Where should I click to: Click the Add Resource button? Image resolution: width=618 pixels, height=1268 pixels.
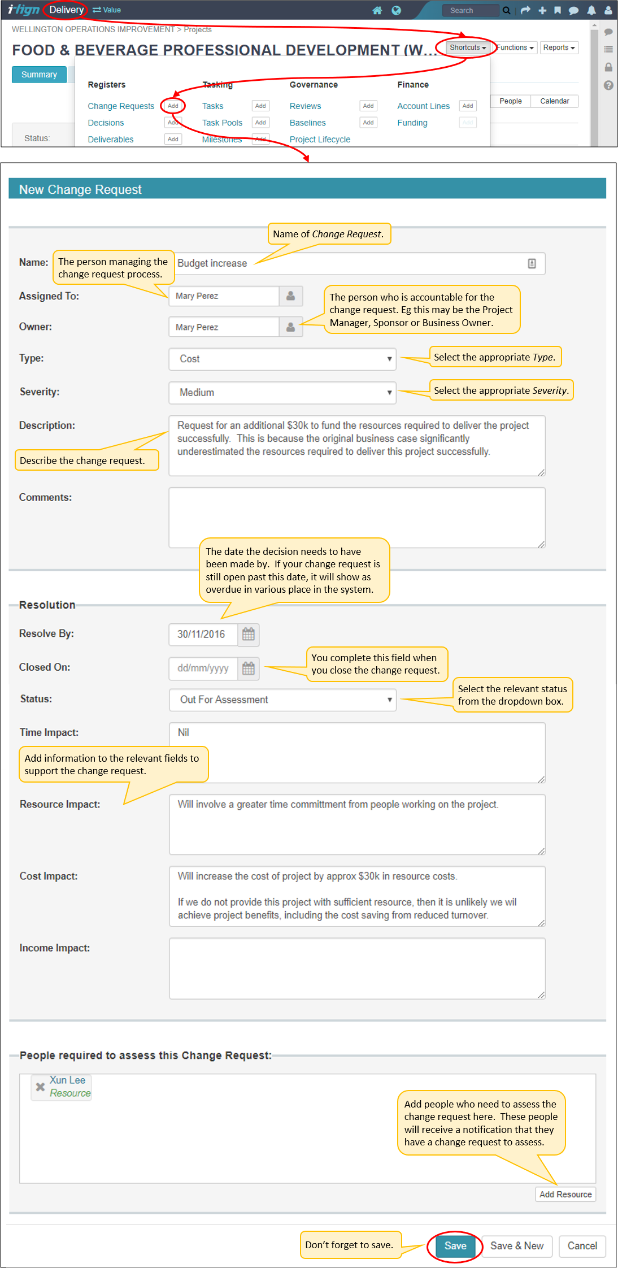click(x=565, y=1195)
